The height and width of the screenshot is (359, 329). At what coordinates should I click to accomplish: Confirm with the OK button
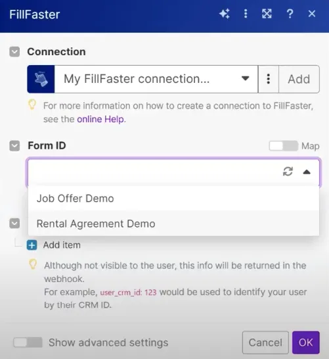[305, 343]
